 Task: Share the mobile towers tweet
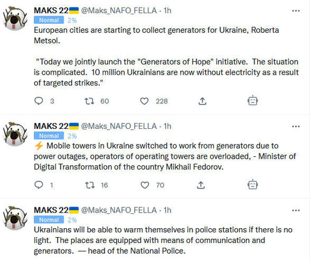click(201, 185)
